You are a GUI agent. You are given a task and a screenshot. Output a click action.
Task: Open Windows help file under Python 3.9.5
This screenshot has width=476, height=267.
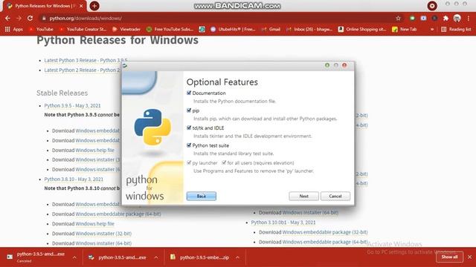click(94, 150)
